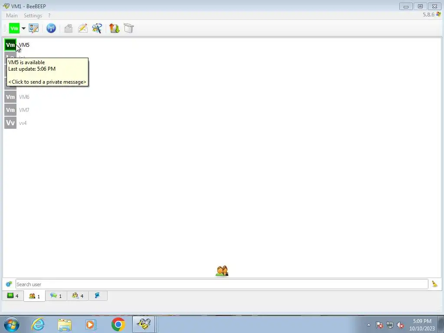
Task: Click the vv4 user name
Action: click(23, 123)
